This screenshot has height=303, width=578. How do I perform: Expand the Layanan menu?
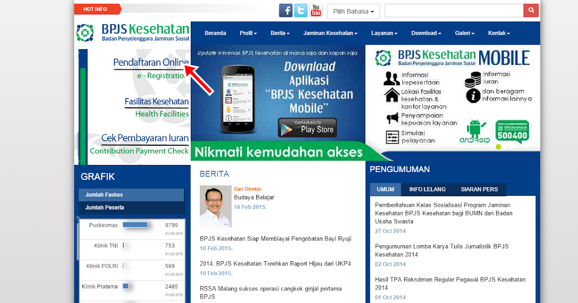point(384,33)
